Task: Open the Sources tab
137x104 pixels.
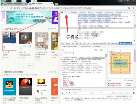Action: (90, 12)
